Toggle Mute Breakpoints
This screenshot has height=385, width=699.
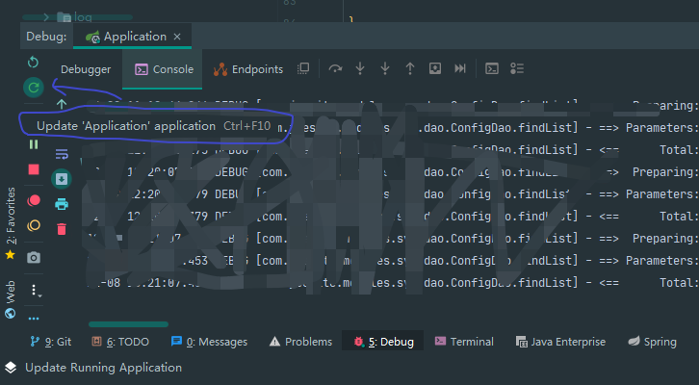tap(34, 226)
